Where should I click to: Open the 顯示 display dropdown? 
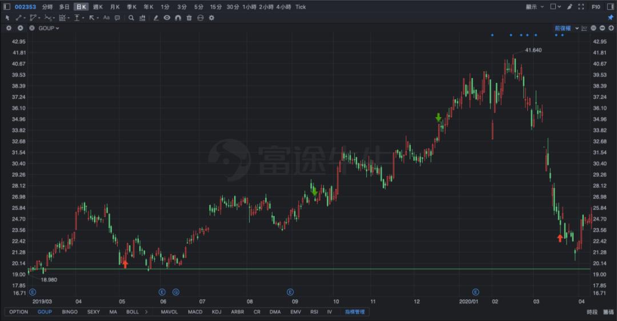(535, 7)
